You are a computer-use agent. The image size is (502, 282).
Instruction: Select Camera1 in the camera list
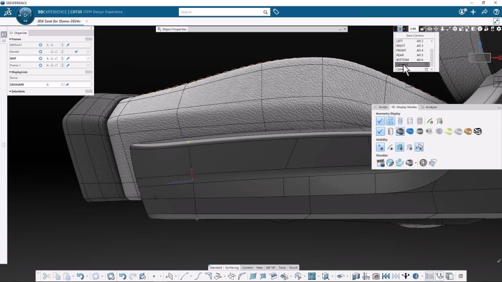[x=412, y=65]
